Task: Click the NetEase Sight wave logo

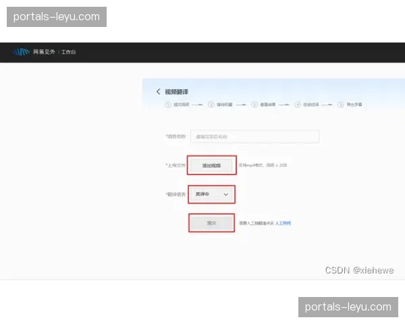Action: (22, 52)
